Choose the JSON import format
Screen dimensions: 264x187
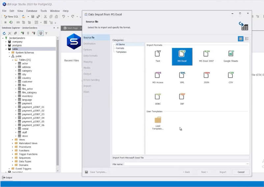tap(206, 76)
